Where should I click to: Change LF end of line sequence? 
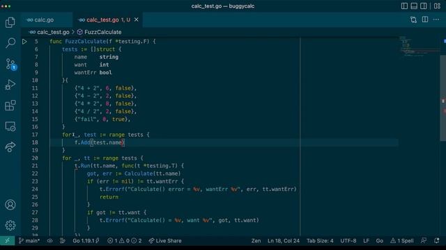[x=366, y=241]
